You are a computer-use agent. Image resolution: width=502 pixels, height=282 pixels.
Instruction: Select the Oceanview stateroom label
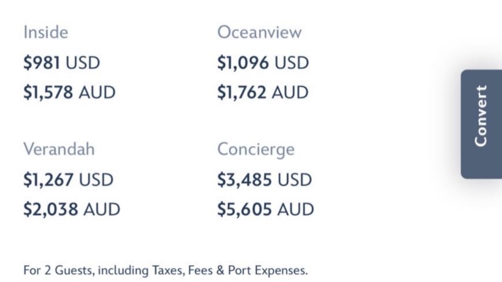(259, 33)
